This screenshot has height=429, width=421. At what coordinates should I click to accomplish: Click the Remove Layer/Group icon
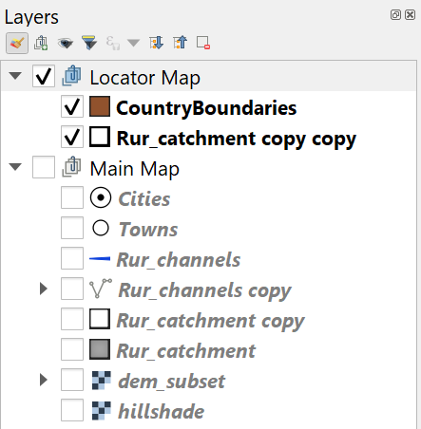click(203, 43)
